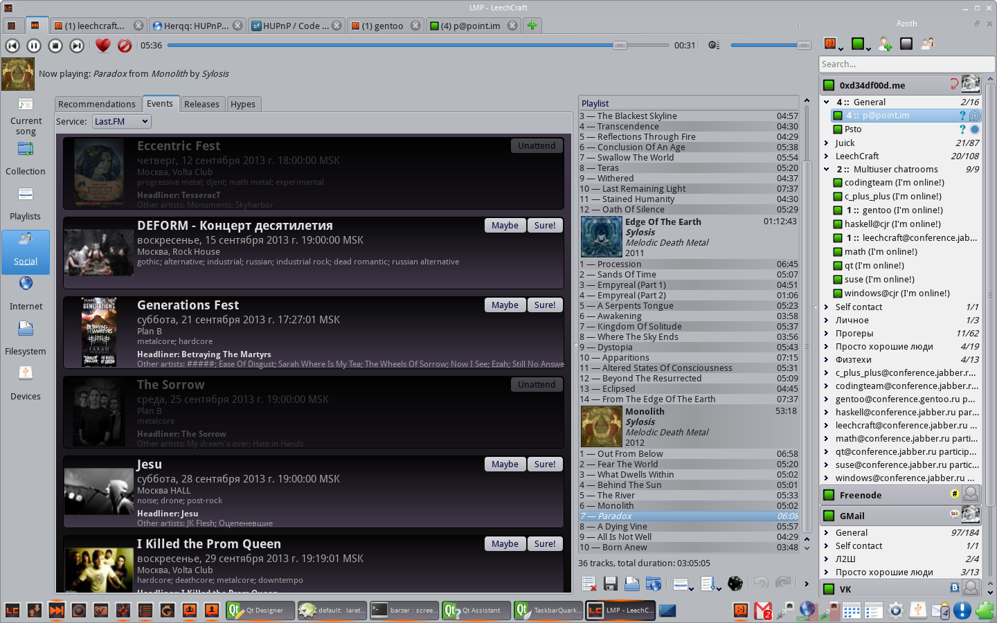Click the Edge Of The Earth album cover
The height and width of the screenshot is (623, 997).
click(x=601, y=237)
